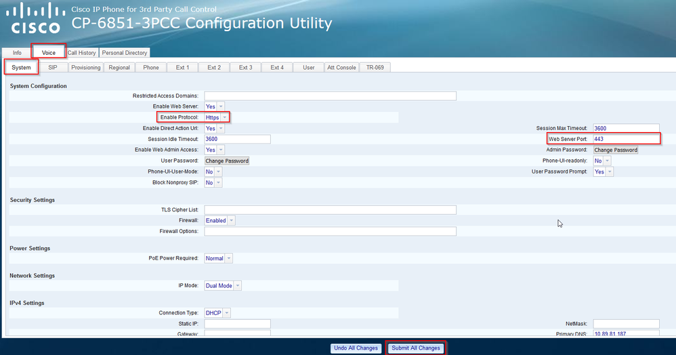Viewport: 676px width, 355px height.
Task: Open the User Password Prompt dropdown
Action: point(603,171)
